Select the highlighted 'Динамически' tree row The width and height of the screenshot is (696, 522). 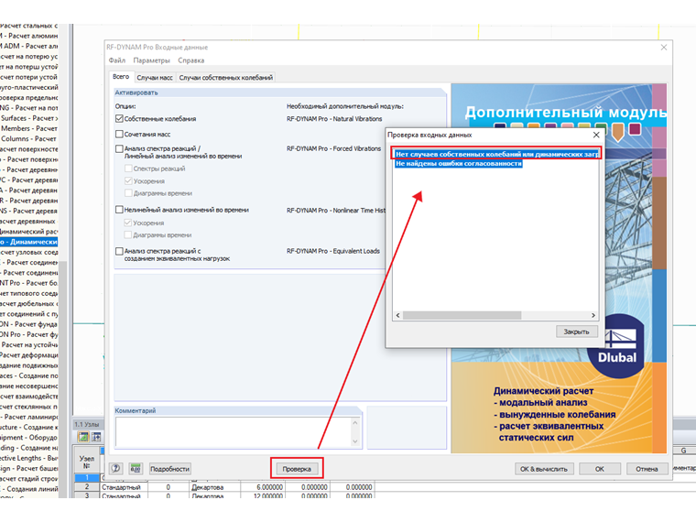[x=29, y=242]
